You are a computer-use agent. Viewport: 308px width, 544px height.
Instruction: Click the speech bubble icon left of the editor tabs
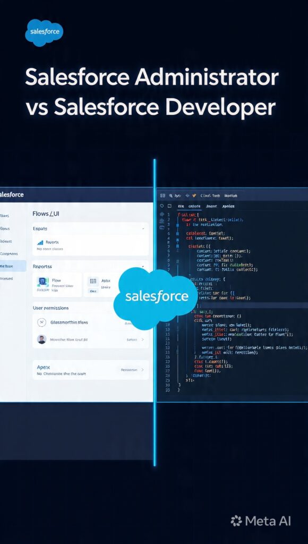point(162,206)
